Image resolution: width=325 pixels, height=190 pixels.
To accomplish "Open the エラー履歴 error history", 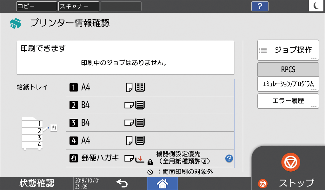I will click(x=288, y=101).
